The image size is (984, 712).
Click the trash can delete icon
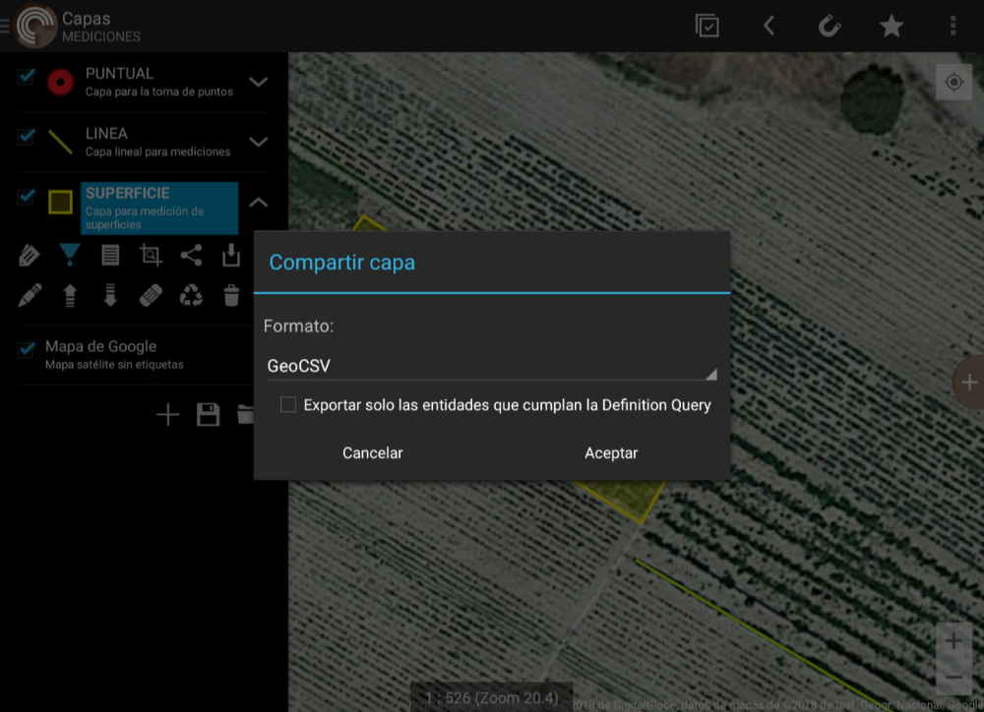click(231, 295)
